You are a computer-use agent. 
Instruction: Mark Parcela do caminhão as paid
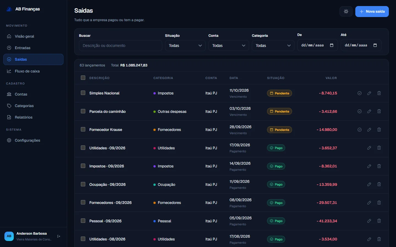359,111
